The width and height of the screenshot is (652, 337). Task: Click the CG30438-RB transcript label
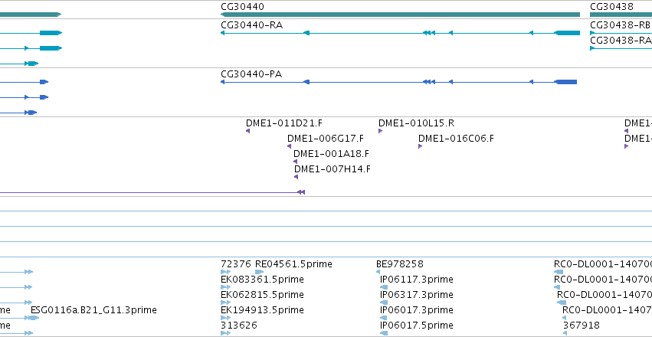[x=620, y=25]
